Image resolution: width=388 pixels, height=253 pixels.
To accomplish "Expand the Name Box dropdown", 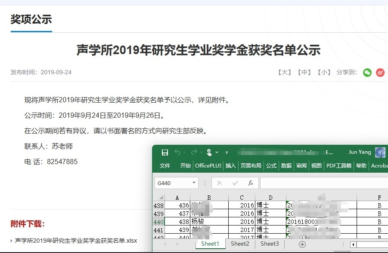I will pyautogui.click(x=194, y=183).
